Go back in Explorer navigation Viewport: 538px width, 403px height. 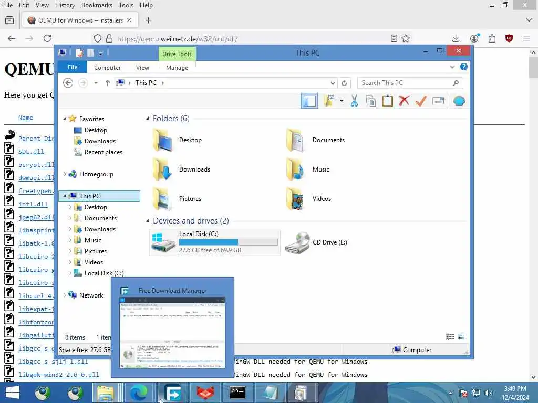68,83
